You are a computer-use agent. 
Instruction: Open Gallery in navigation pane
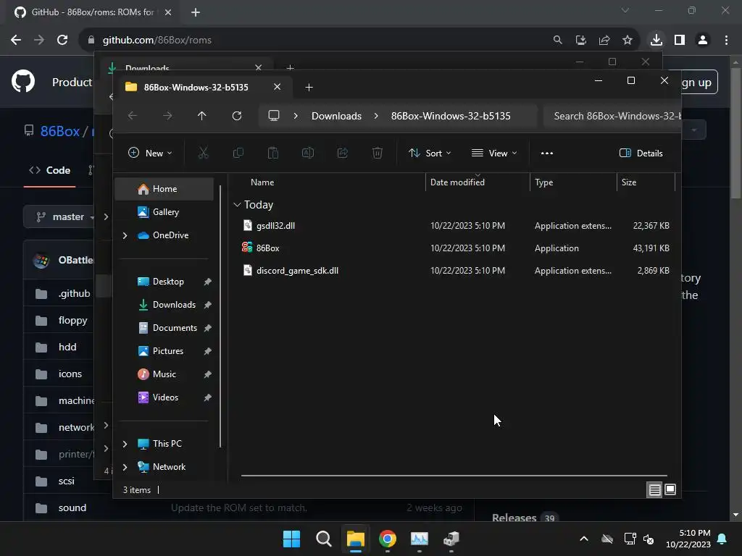click(164, 212)
